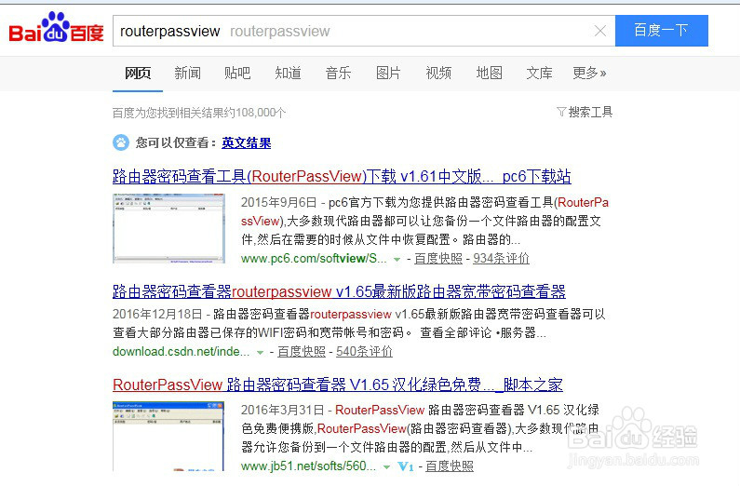Open the 540条评价 link
Image resolution: width=740 pixels, height=486 pixels.
[x=364, y=352]
